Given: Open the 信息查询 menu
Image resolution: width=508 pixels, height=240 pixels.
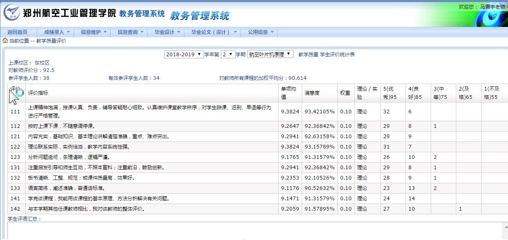Looking at the screenshot, I should coord(130,32).
